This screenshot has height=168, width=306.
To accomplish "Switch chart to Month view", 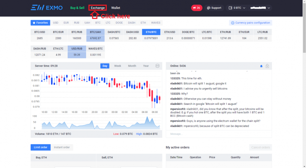I will click(132, 66).
